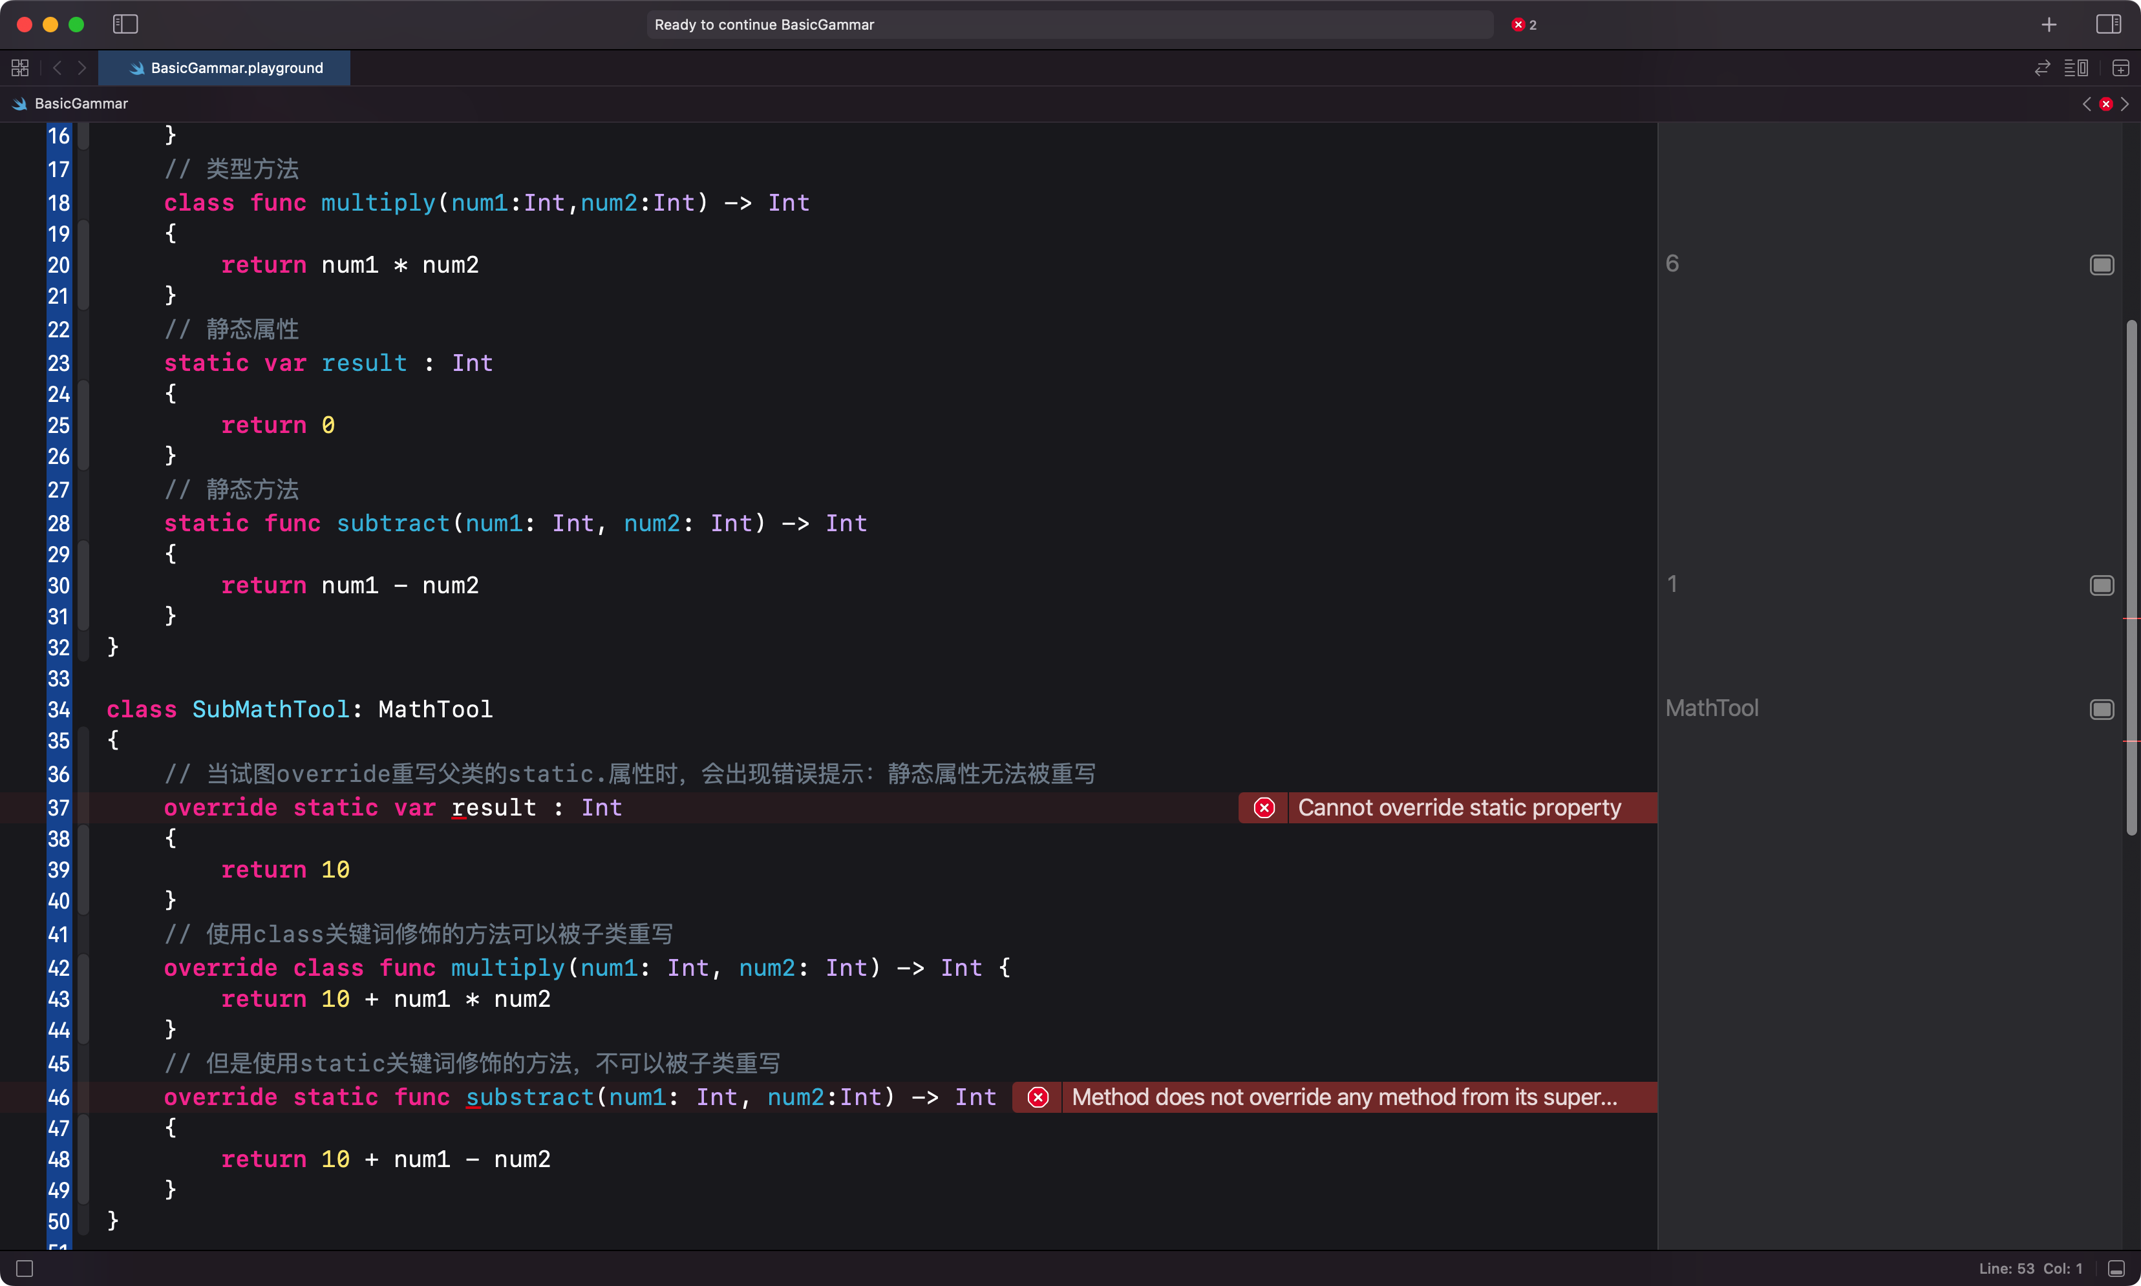
Task: Click the underlined substract function name
Action: click(x=529, y=1097)
